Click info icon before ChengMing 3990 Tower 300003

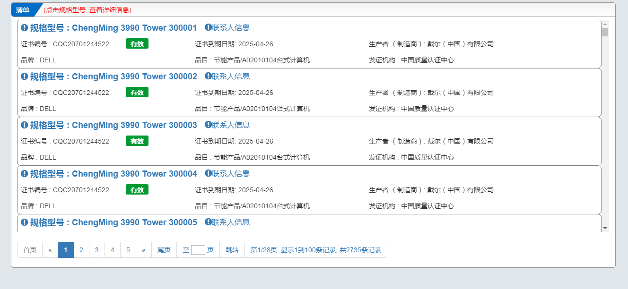[x=25, y=125]
